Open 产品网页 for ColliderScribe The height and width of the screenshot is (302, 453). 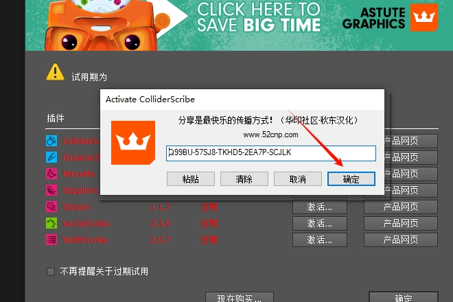[411, 141]
